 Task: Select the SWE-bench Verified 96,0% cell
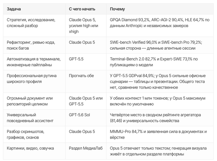pos(160,45)
